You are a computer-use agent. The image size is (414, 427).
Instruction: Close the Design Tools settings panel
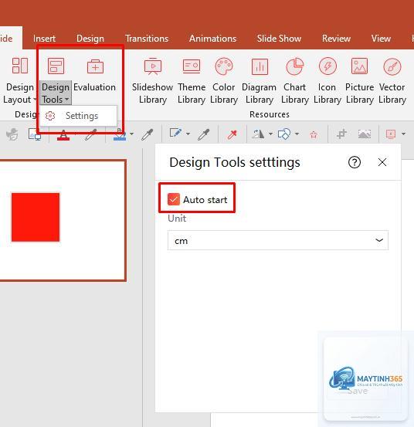(382, 162)
